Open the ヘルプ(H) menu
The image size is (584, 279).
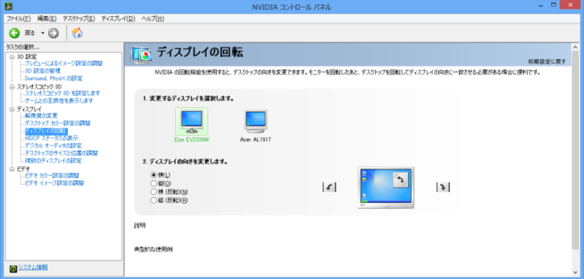[152, 19]
